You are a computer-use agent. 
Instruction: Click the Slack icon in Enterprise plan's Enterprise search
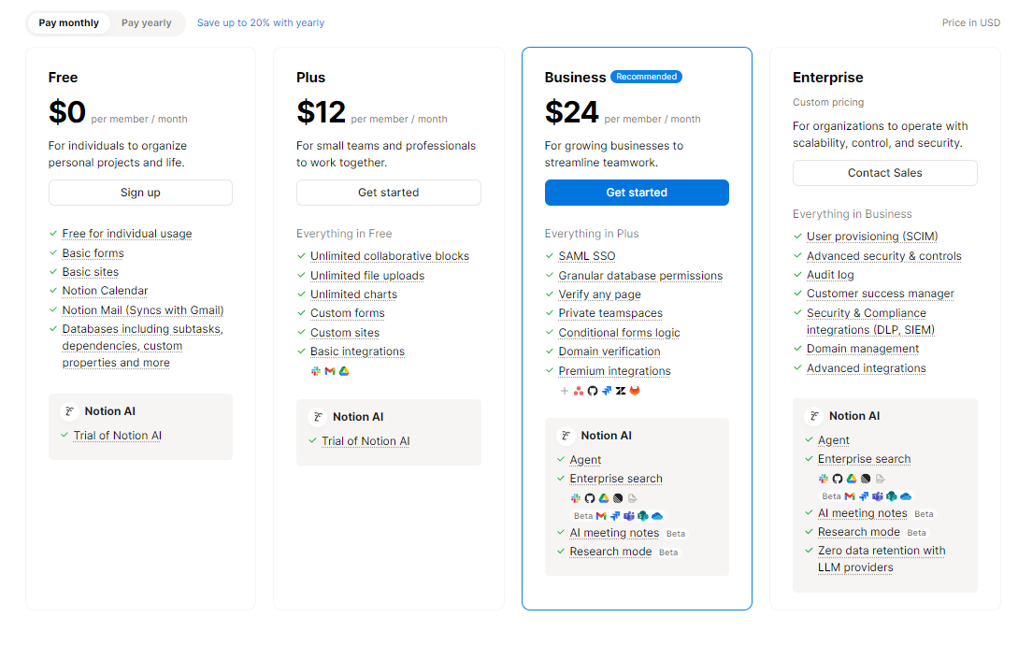[824, 479]
